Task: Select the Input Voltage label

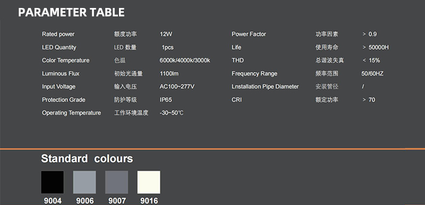Action: point(58,87)
